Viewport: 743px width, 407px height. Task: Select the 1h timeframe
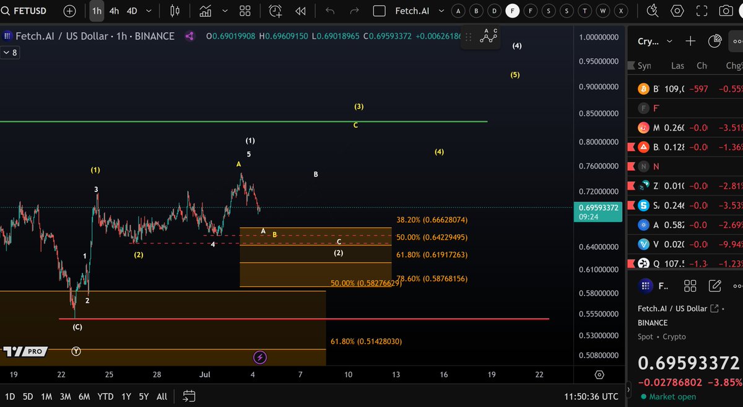coord(97,11)
